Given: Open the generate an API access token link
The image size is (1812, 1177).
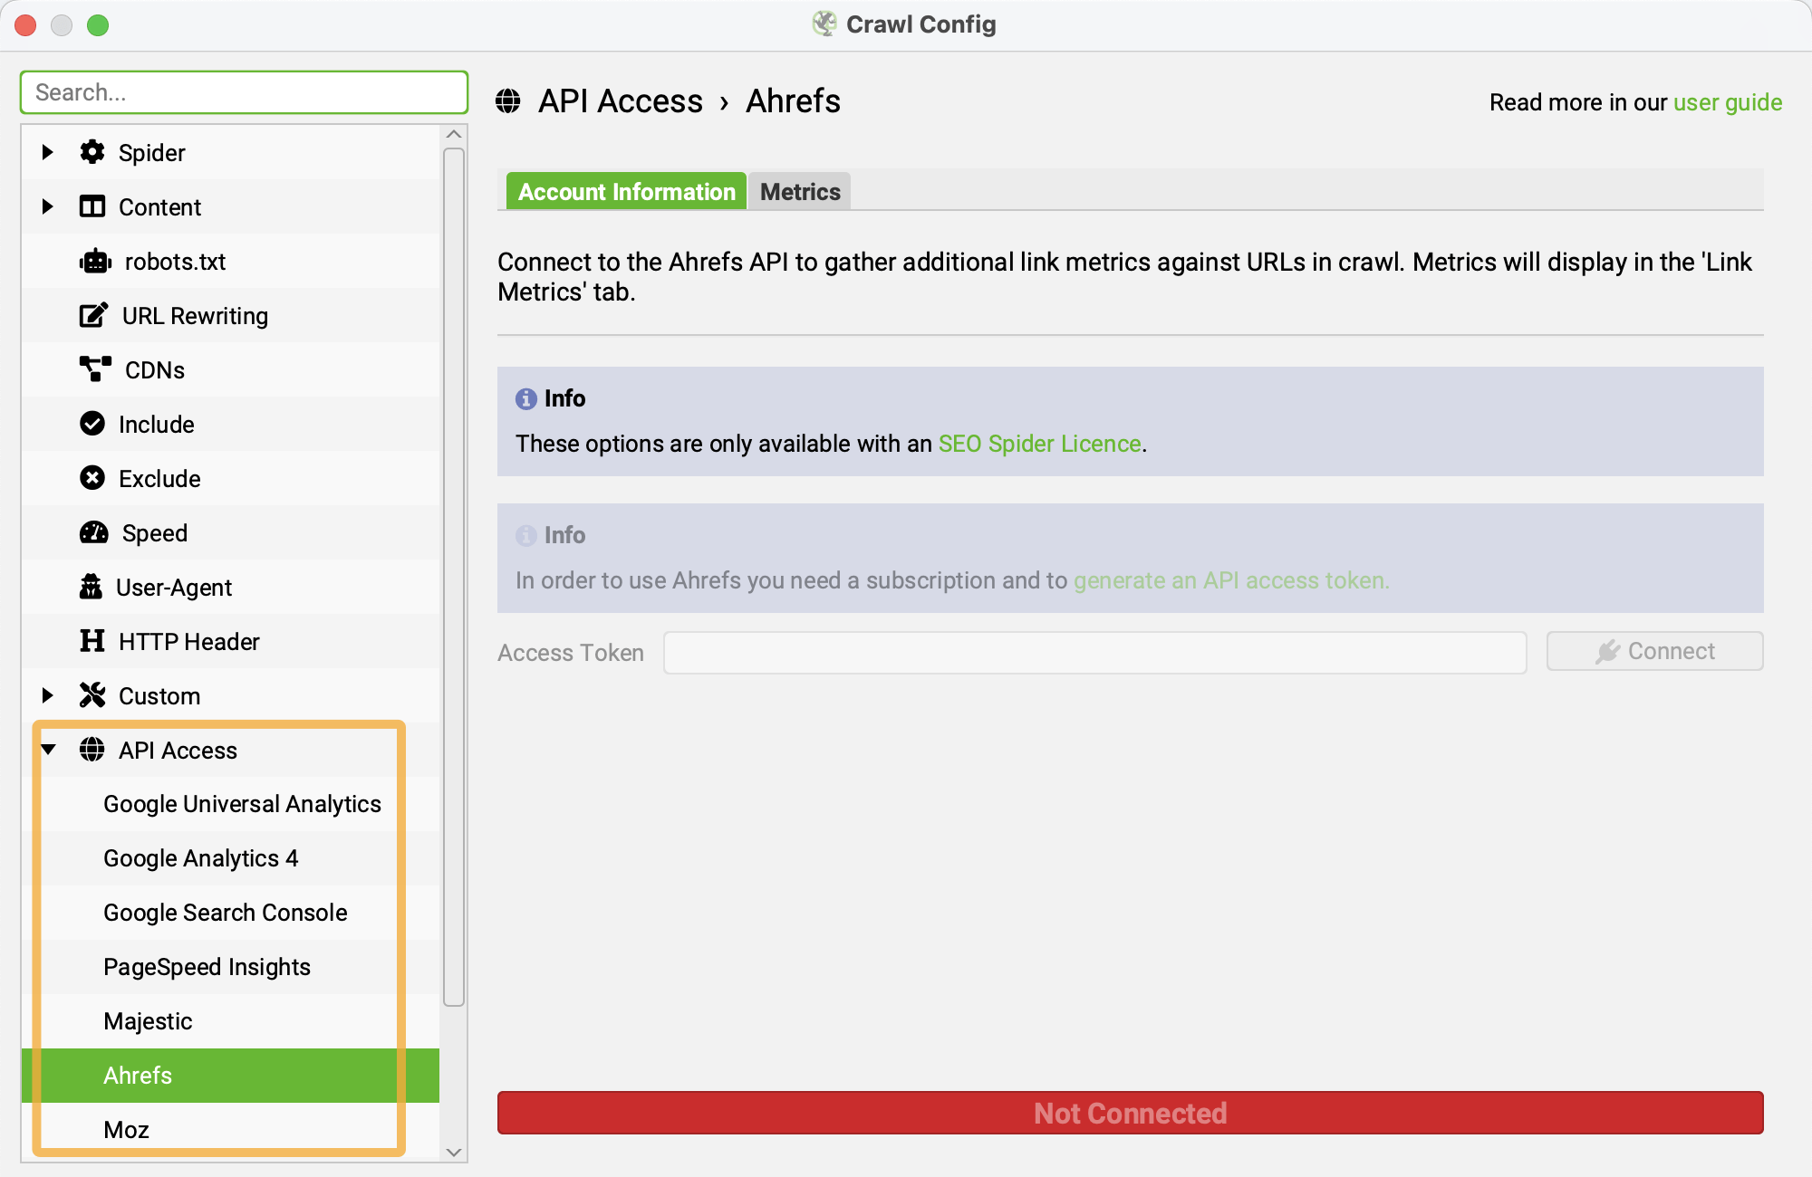Looking at the screenshot, I should (x=1231, y=580).
